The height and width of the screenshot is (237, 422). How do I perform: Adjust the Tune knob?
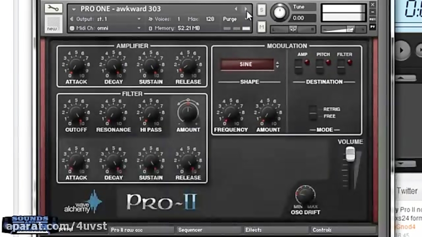point(279,12)
